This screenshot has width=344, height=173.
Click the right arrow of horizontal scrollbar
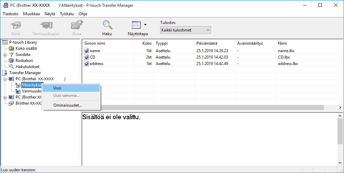tap(340, 107)
